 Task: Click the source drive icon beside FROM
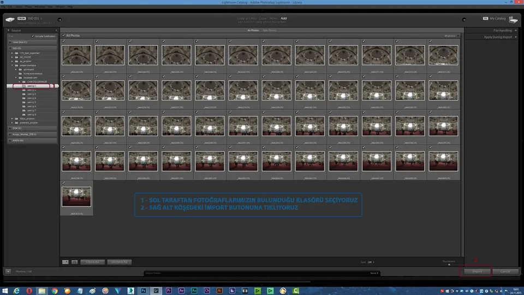10,20
